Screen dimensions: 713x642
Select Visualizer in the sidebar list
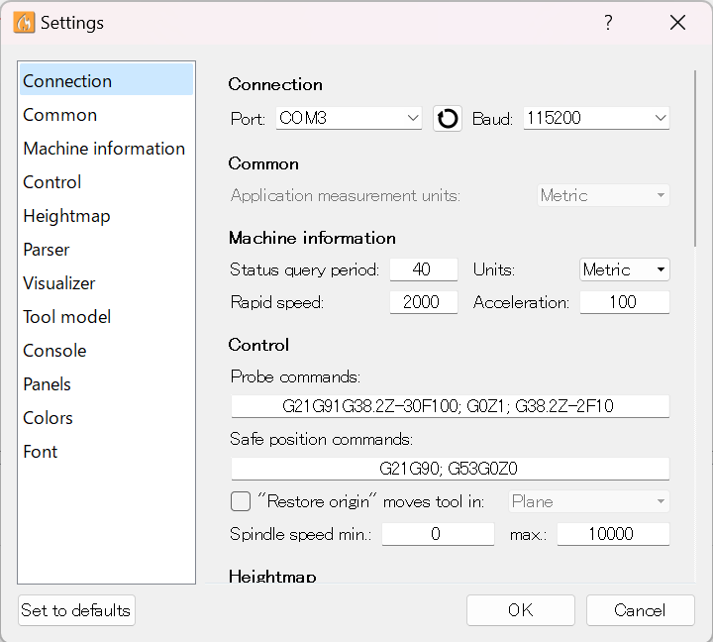[106, 283]
